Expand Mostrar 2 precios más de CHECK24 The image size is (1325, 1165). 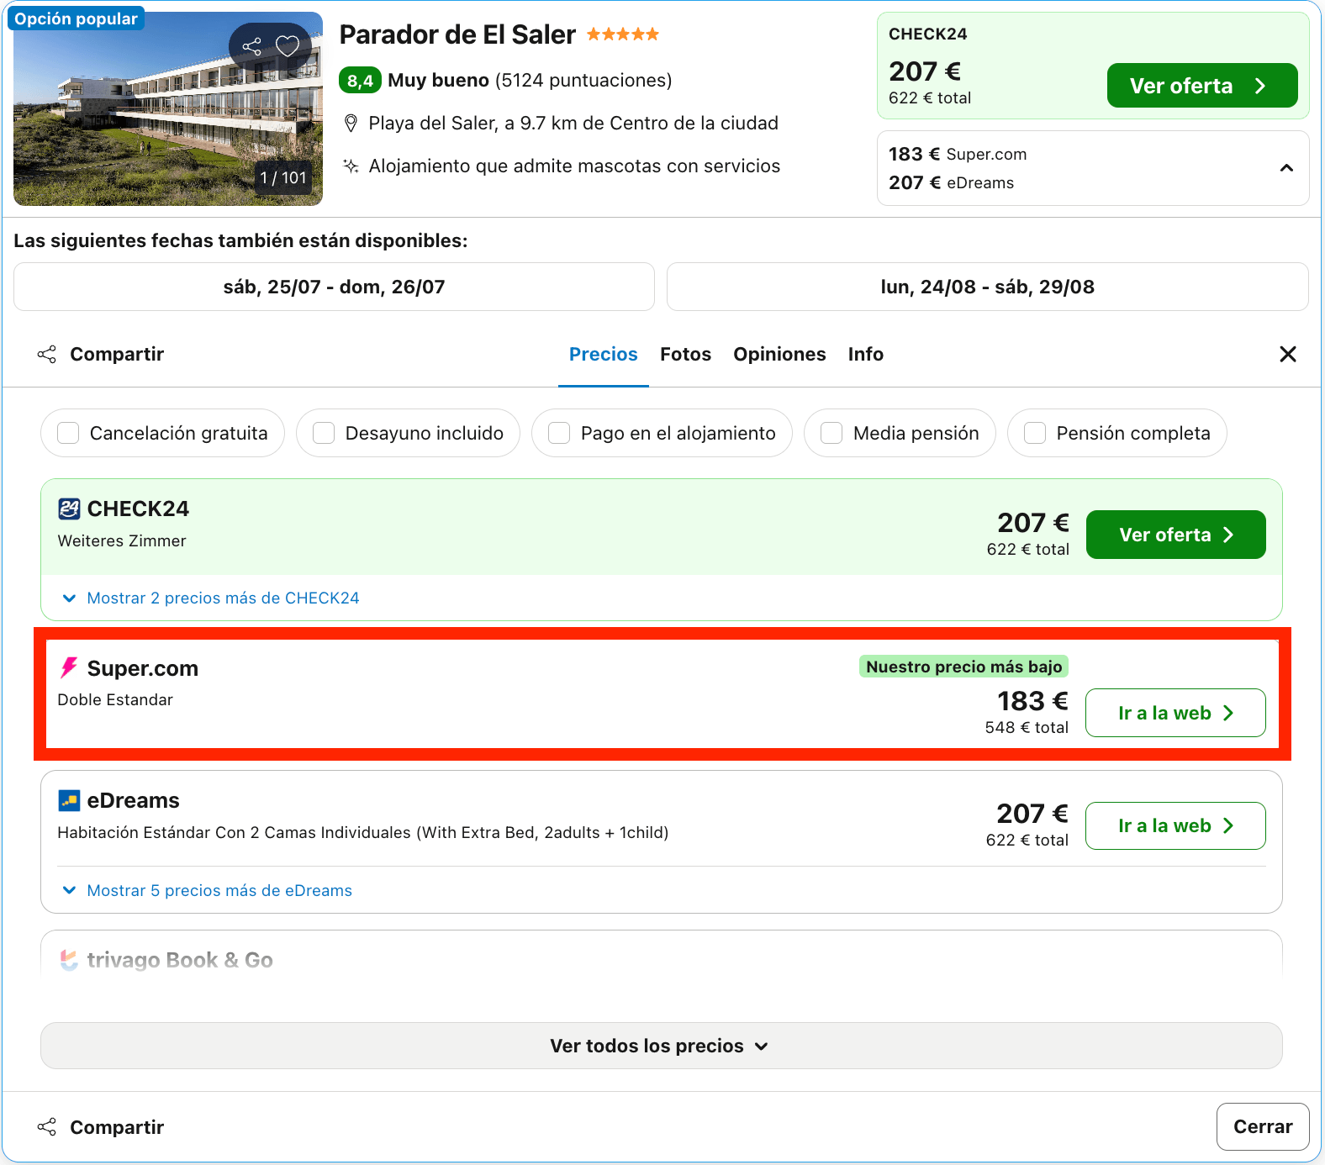pyautogui.click(x=211, y=598)
